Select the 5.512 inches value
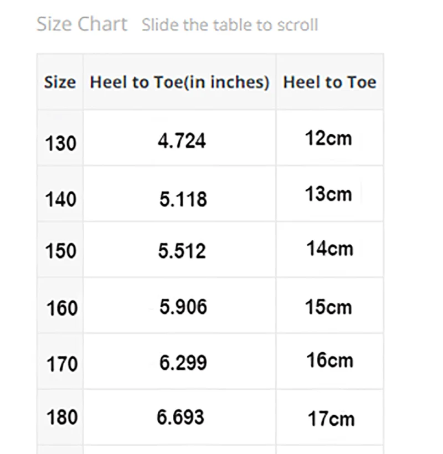443x454 pixels. (182, 251)
